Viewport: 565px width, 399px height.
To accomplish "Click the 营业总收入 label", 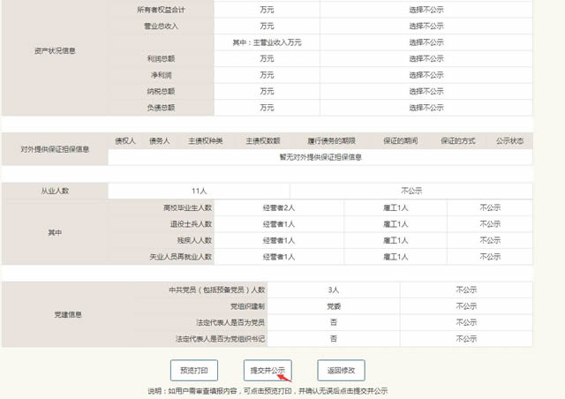I will [x=161, y=26].
